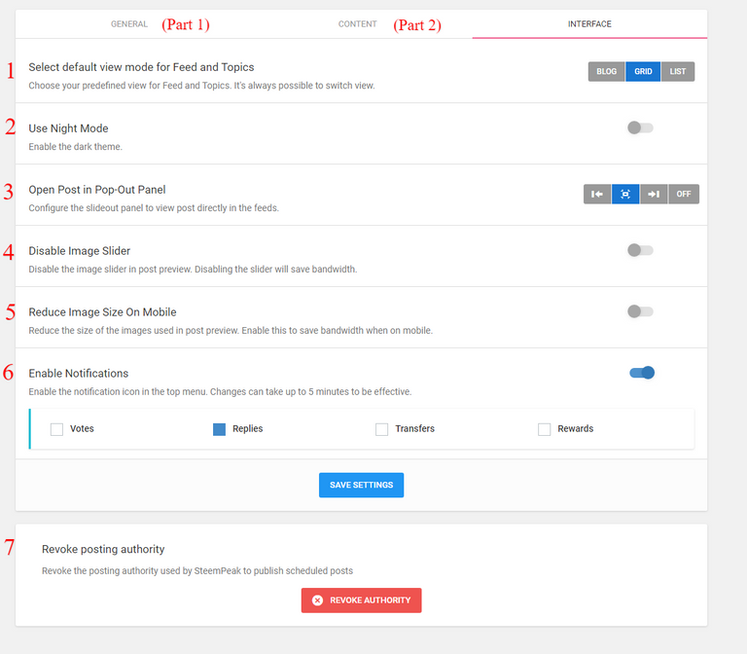
Task: Check the Transfers notification checkbox
Action: click(x=381, y=429)
